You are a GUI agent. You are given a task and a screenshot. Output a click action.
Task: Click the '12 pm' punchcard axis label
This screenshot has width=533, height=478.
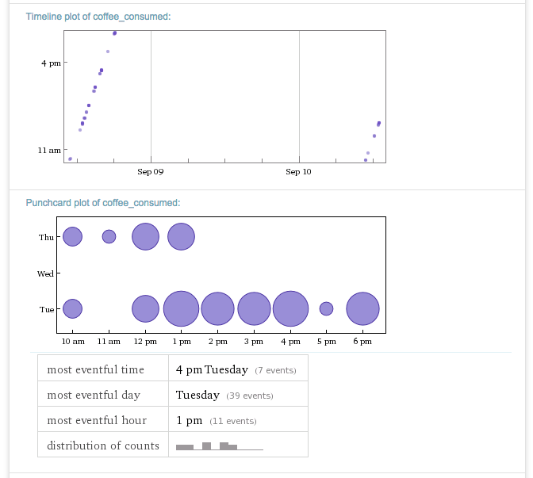click(145, 342)
